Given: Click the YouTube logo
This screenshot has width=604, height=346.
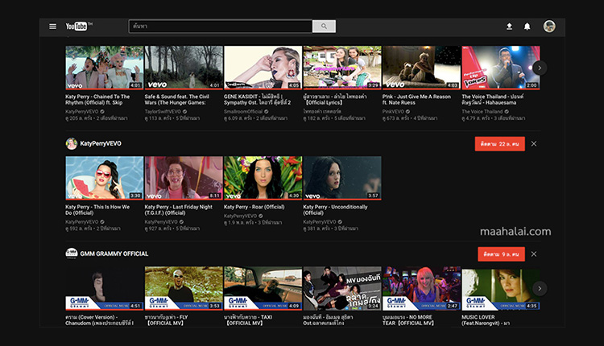Looking at the screenshot, I should pos(78,27).
